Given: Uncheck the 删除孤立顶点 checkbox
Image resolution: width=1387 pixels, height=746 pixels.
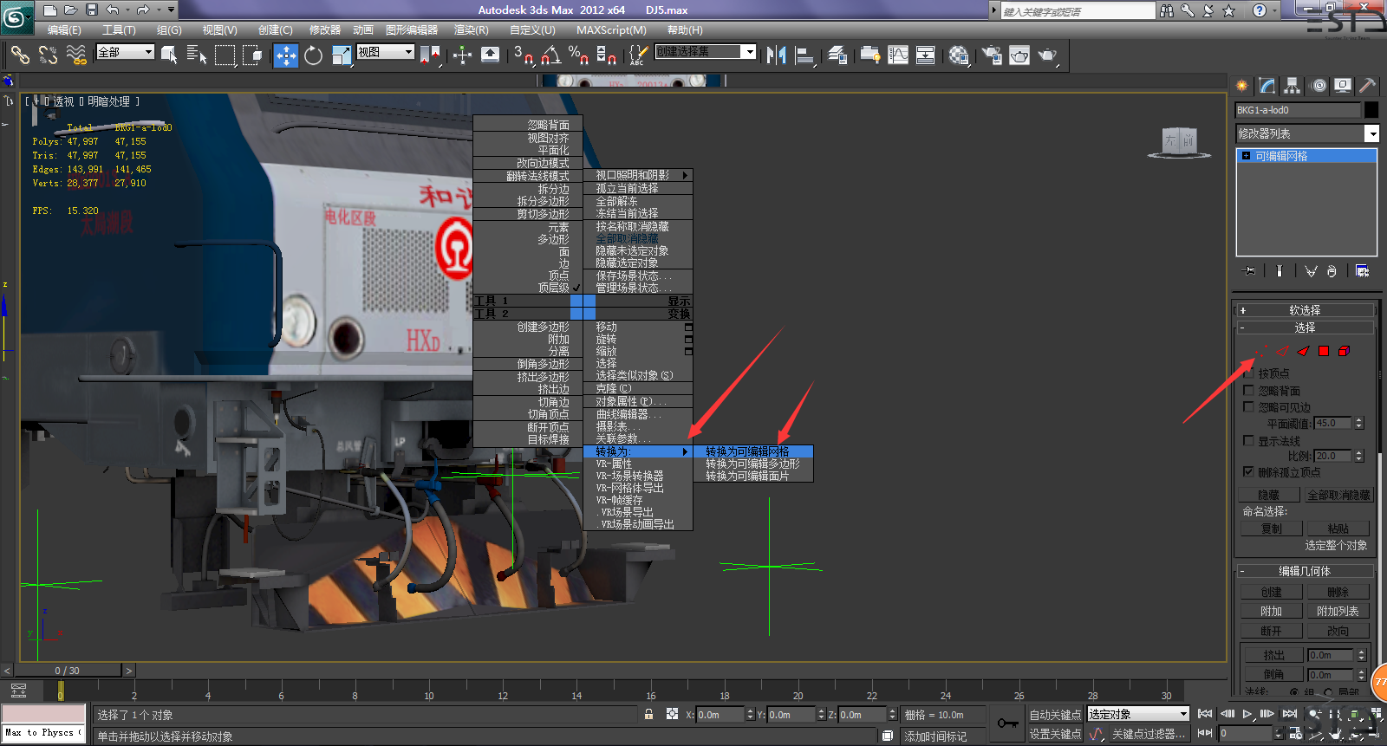Looking at the screenshot, I should (x=1248, y=471).
